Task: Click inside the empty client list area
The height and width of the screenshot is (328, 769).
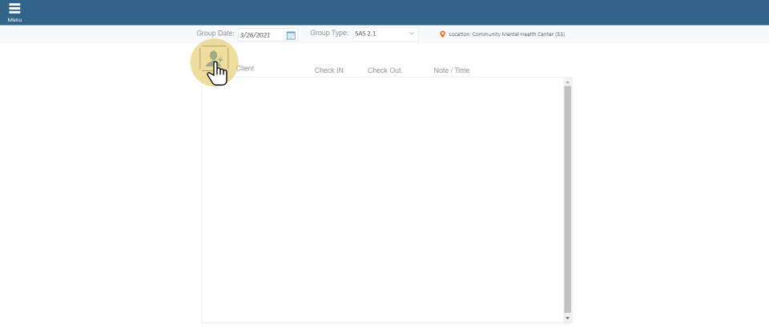Action: 382,200
